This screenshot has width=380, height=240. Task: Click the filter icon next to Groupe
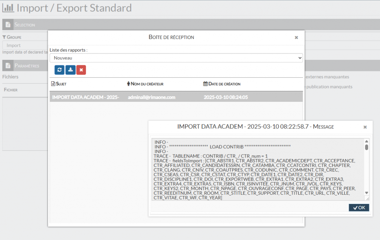[4, 37]
